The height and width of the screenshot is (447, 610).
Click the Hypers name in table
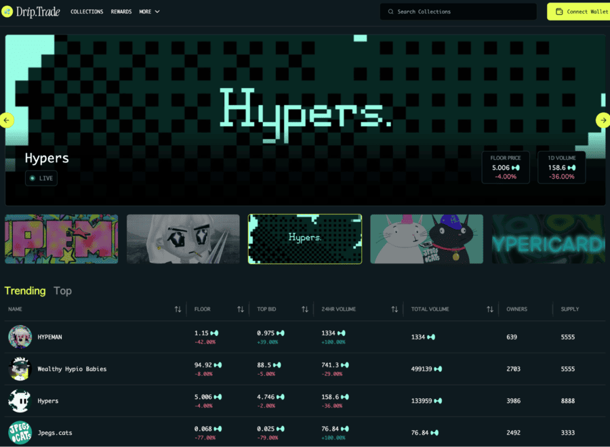click(48, 401)
